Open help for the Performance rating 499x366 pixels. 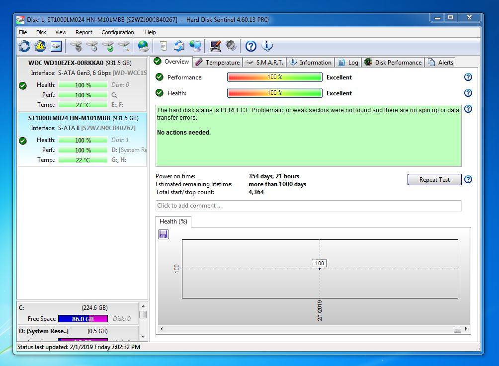click(468, 77)
